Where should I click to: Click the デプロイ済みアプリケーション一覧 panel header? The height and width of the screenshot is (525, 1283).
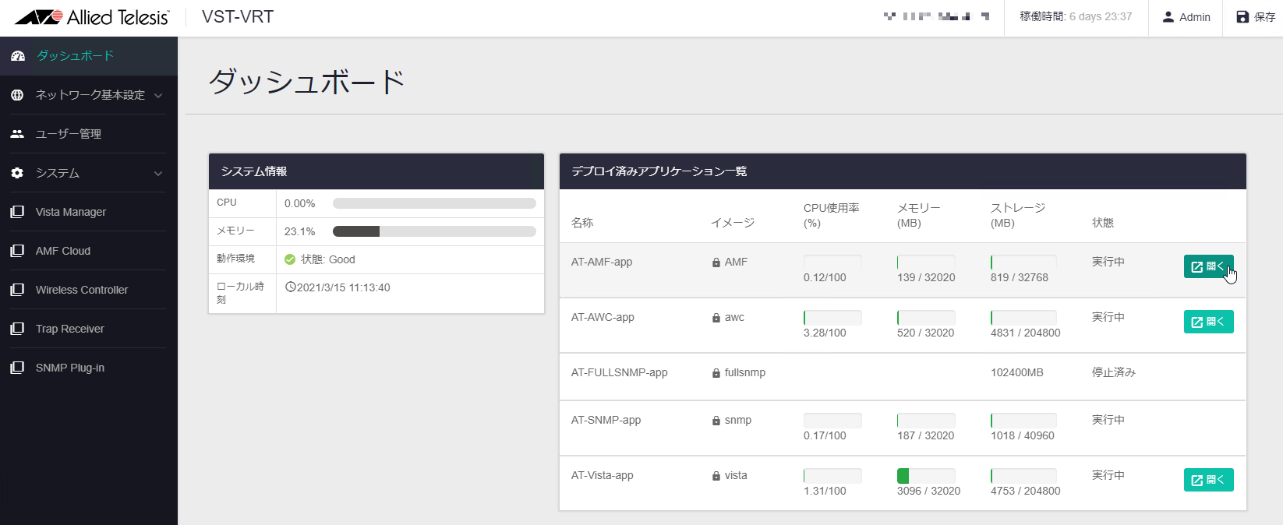click(903, 171)
